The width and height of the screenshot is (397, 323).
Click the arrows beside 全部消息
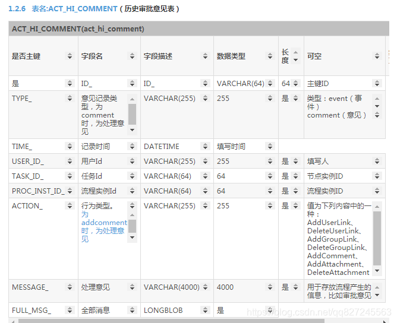132,310
